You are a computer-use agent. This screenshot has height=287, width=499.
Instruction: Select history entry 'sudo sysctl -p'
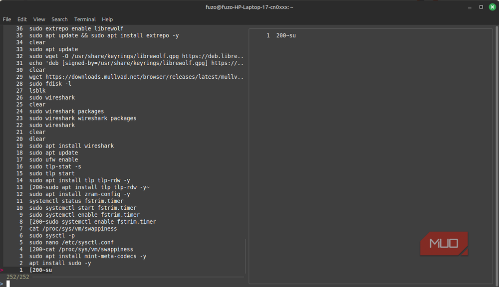pos(52,236)
